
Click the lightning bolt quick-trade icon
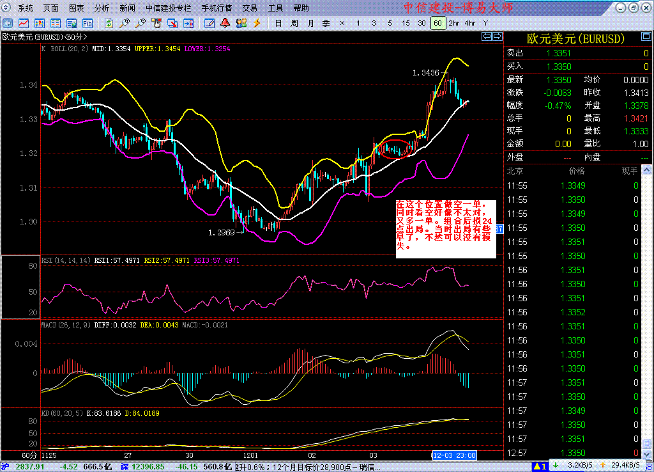pyautogui.click(x=257, y=24)
